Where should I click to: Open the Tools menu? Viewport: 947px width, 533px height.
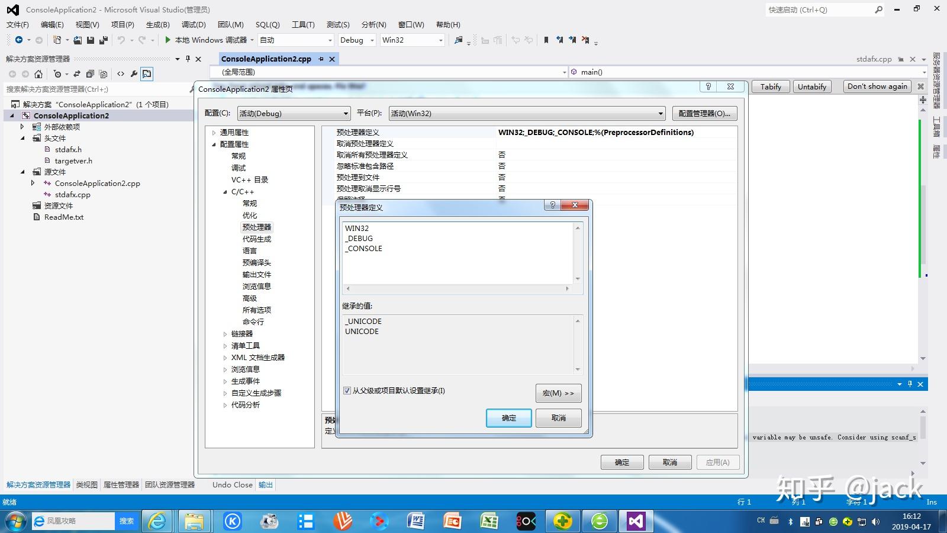(x=303, y=25)
